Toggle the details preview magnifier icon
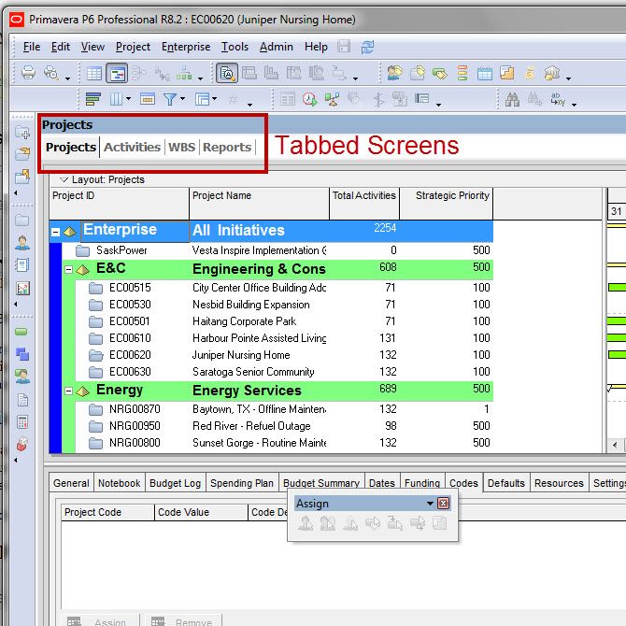This screenshot has height=626, width=626. click(227, 73)
